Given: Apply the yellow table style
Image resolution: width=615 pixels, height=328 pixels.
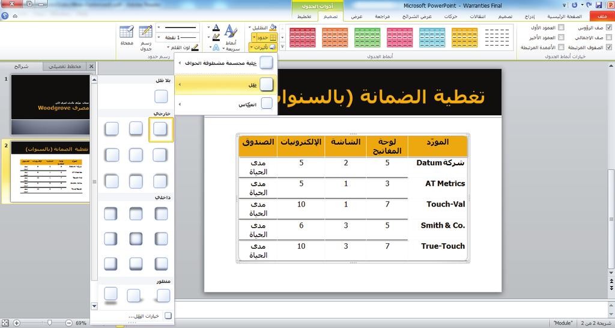Looking at the screenshot, I should pos(464,38).
